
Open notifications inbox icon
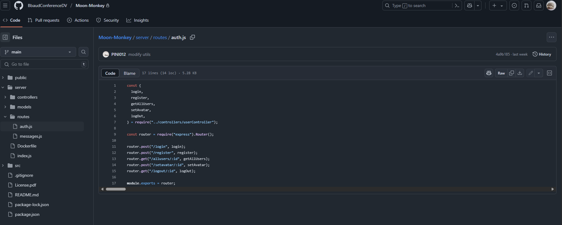coord(539,5)
